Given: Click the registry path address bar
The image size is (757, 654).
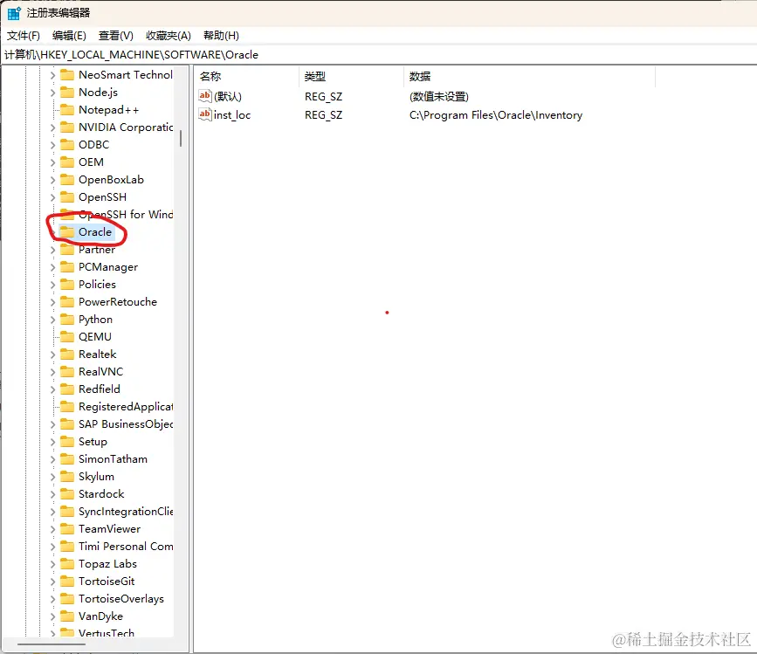Looking at the screenshot, I should pyautogui.click(x=379, y=54).
